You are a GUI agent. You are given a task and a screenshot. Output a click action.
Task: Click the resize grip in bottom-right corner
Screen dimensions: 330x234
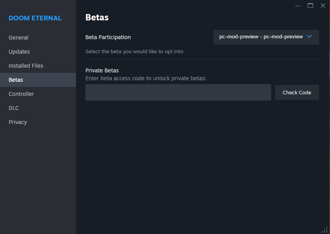[x=325, y=229]
